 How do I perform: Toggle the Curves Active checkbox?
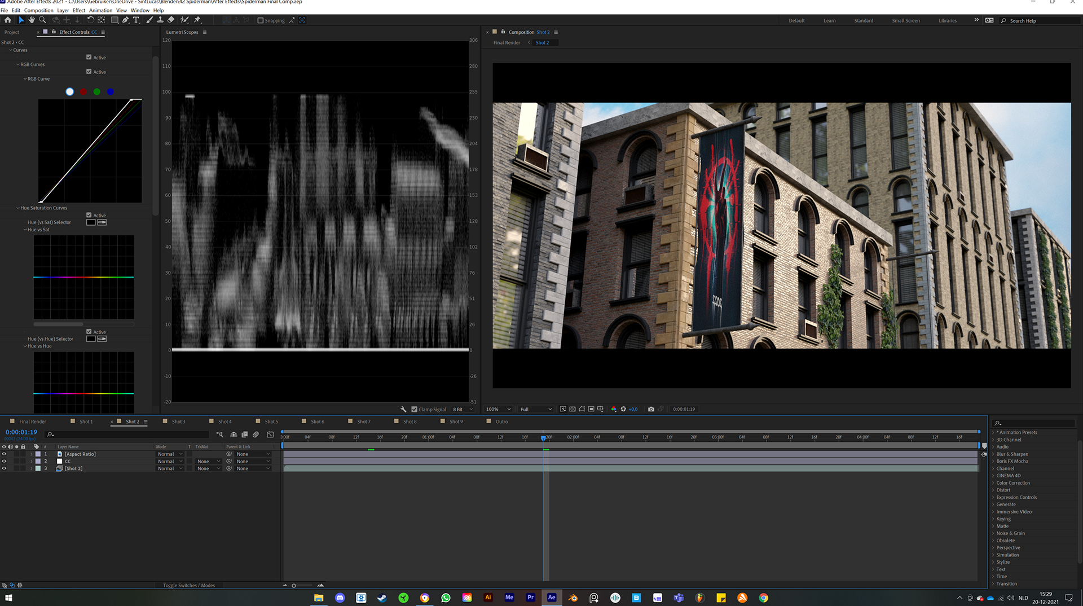coord(89,58)
